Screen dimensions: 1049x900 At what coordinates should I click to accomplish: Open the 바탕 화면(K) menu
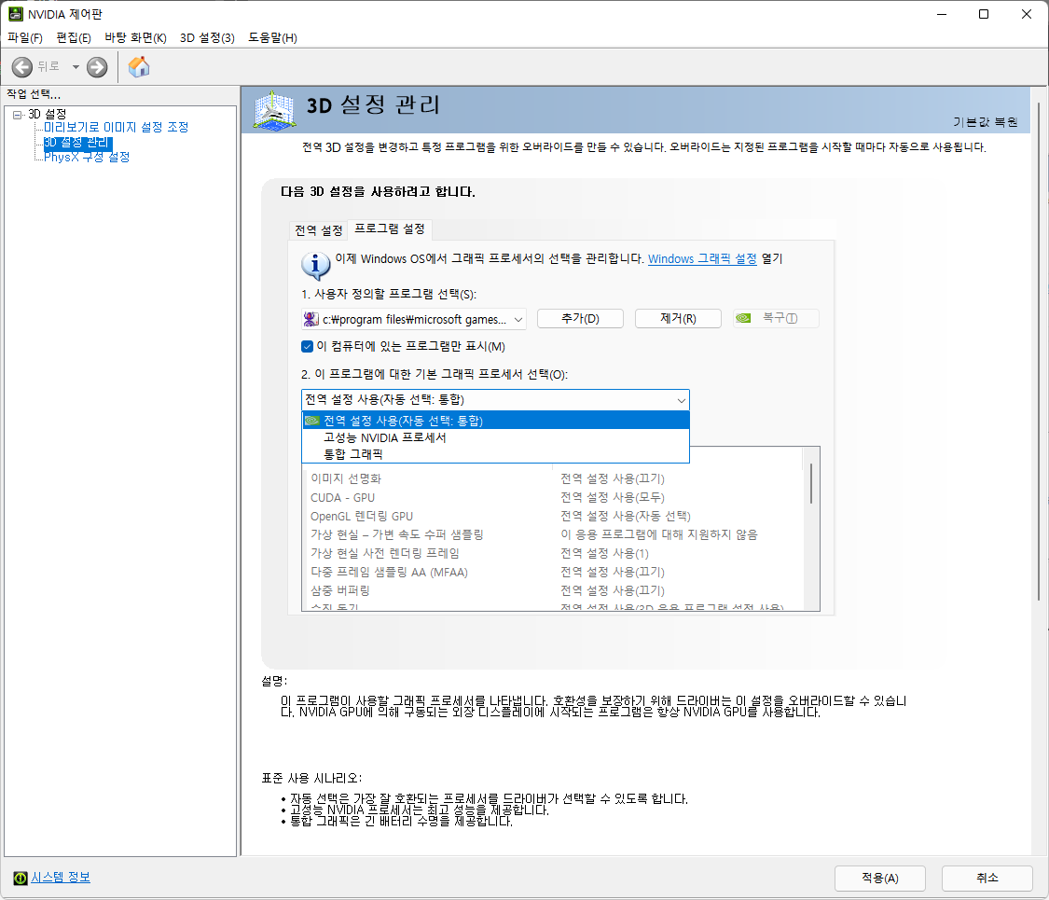[135, 38]
